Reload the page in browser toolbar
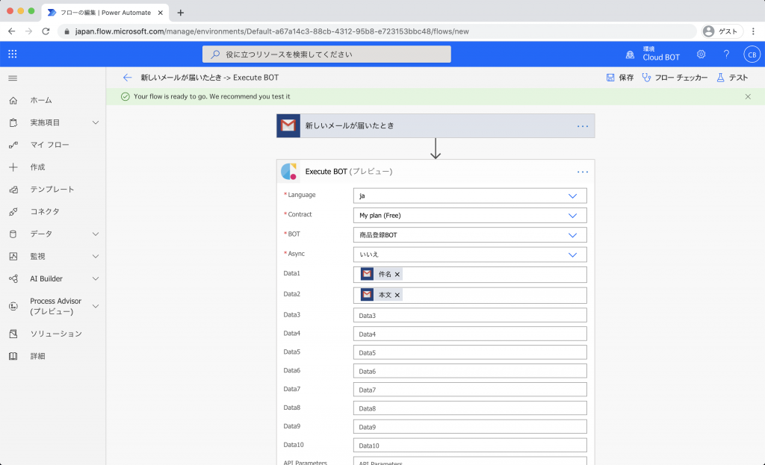 (46, 31)
